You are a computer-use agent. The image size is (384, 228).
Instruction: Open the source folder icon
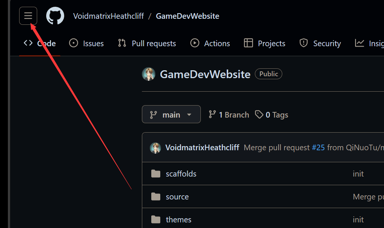[x=156, y=196]
